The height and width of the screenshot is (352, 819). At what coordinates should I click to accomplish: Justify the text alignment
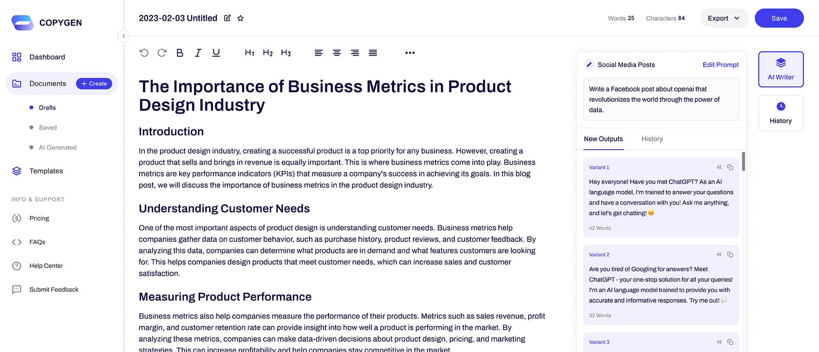pos(373,53)
